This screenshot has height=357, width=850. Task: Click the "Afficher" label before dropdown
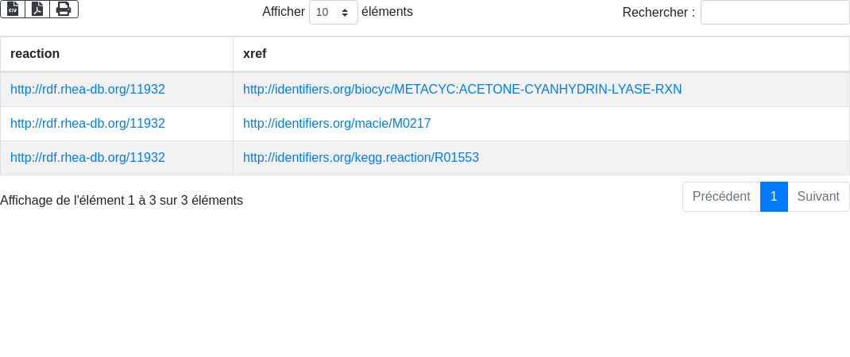[284, 12]
